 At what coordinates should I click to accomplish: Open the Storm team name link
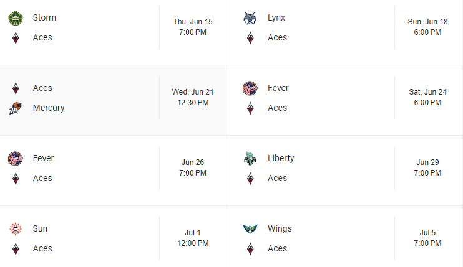(x=44, y=17)
